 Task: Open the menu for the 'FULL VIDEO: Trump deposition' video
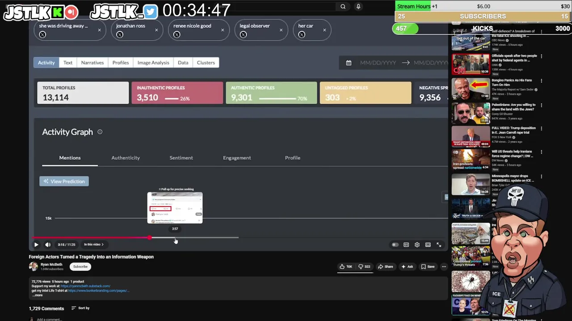coord(541,129)
